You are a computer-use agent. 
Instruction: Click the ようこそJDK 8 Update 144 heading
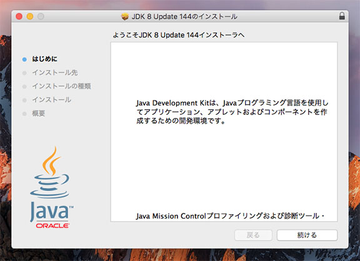tap(178, 35)
